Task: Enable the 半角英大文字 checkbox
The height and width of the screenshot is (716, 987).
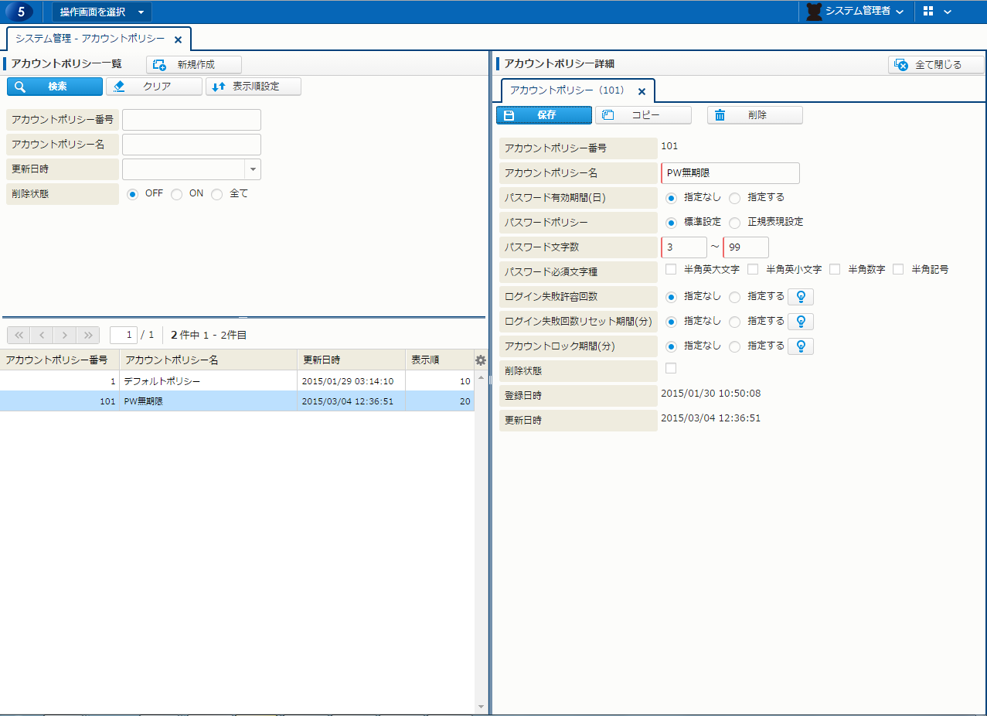Action: click(x=671, y=269)
